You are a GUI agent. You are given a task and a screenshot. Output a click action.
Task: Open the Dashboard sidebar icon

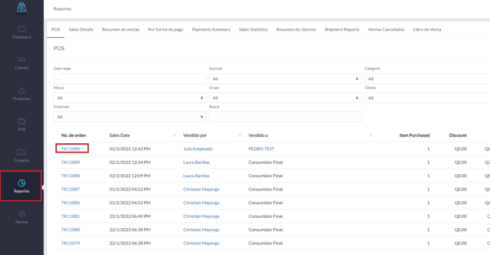point(22,30)
